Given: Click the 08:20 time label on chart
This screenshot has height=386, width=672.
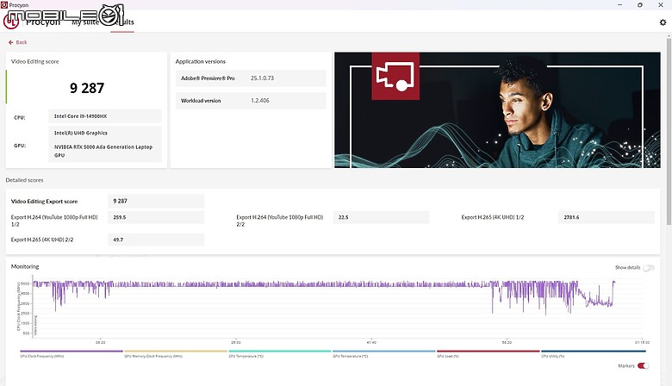Looking at the screenshot, I should click(100, 342).
